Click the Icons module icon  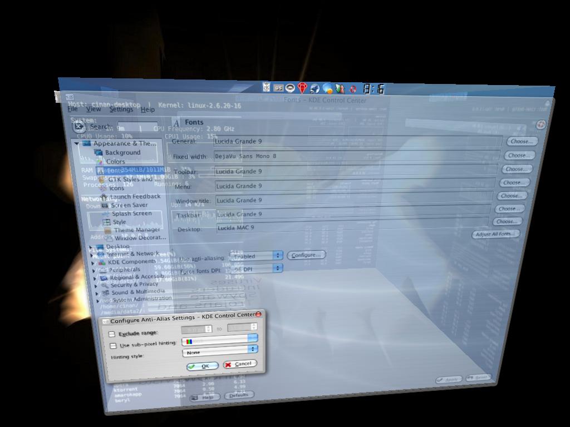(x=103, y=188)
